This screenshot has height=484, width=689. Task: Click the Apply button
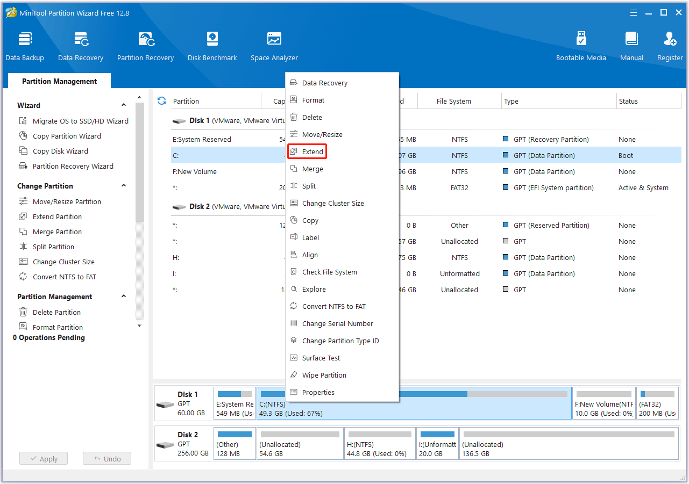tap(43, 458)
